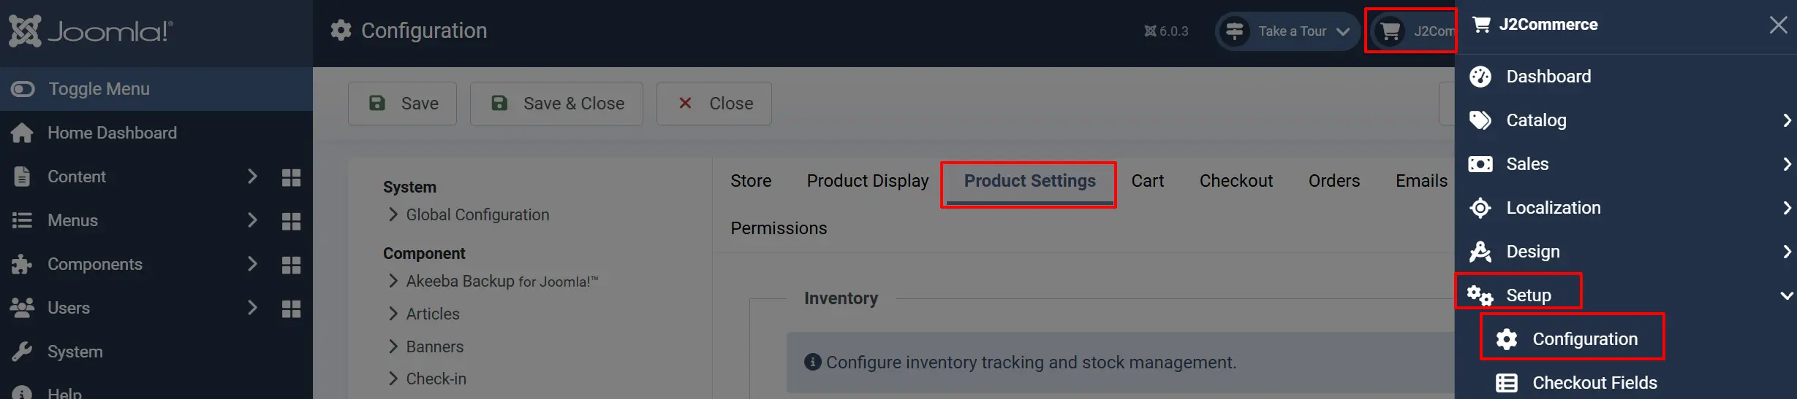This screenshot has width=1797, height=399.
Task: Switch to the Product Display tab
Action: 868,181
